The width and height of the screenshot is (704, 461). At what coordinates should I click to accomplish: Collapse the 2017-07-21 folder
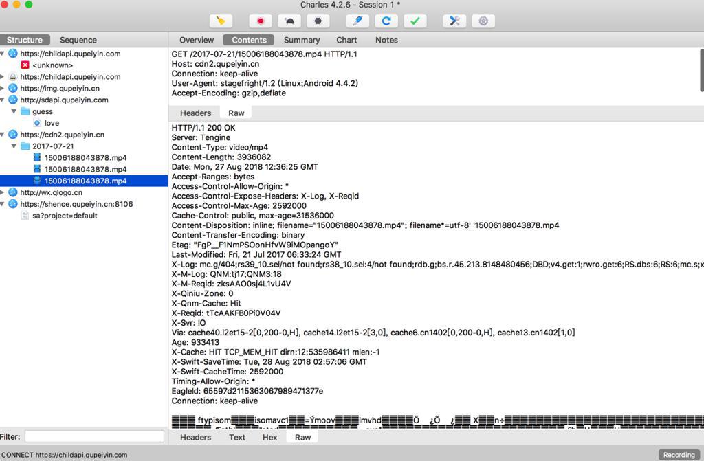click(x=14, y=146)
